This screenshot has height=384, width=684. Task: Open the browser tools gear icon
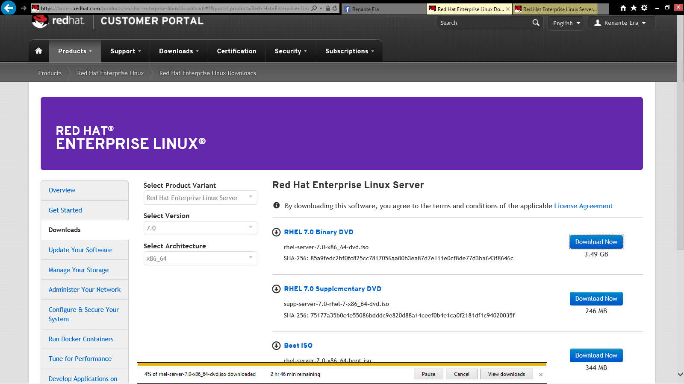pyautogui.click(x=644, y=8)
